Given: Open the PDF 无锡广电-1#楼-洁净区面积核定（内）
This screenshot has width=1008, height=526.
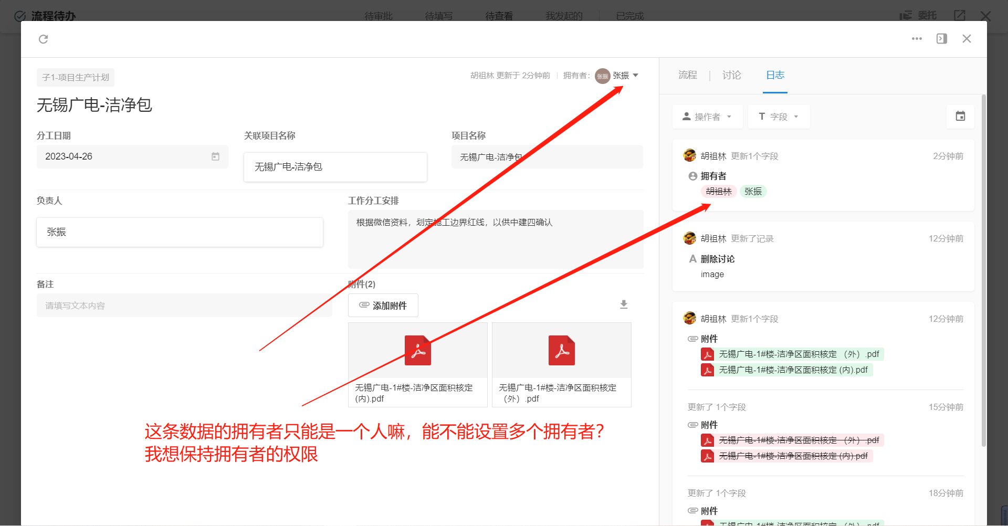Looking at the screenshot, I should pos(417,350).
